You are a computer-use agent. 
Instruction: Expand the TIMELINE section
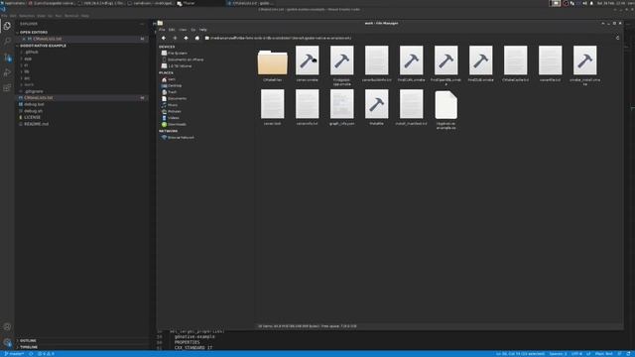pos(29,347)
